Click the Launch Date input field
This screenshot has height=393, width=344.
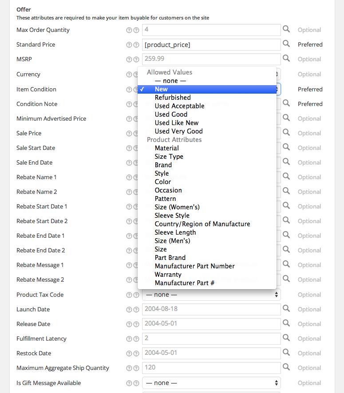[211, 309]
